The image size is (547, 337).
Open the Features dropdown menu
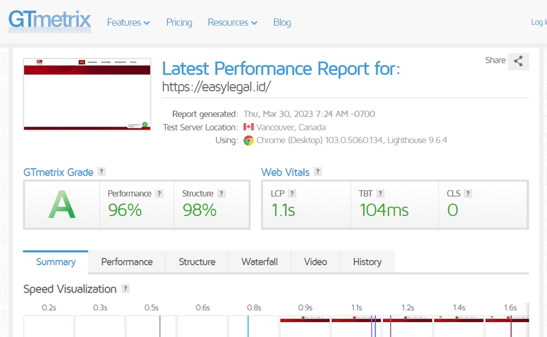[128, 22]
